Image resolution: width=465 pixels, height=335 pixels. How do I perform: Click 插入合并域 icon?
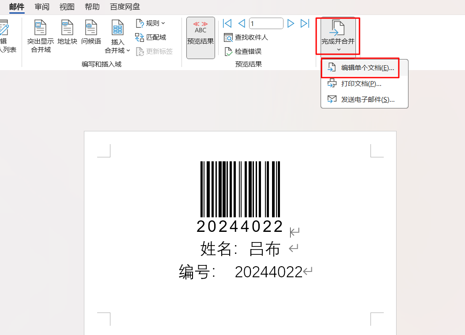(x=117, y=27)
